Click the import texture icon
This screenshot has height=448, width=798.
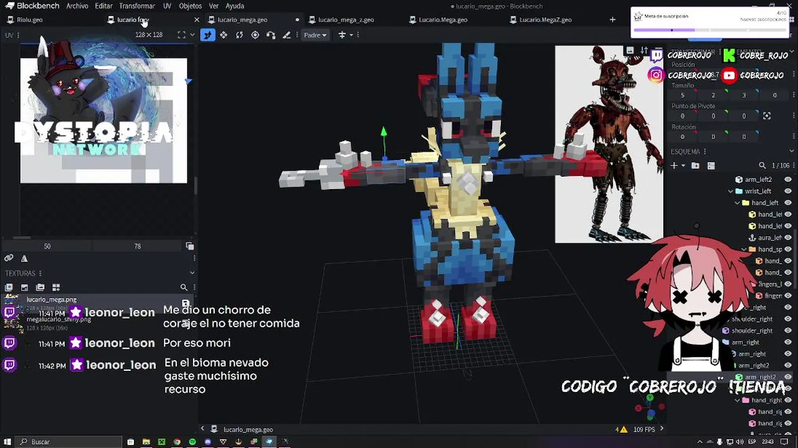[9, 287]
